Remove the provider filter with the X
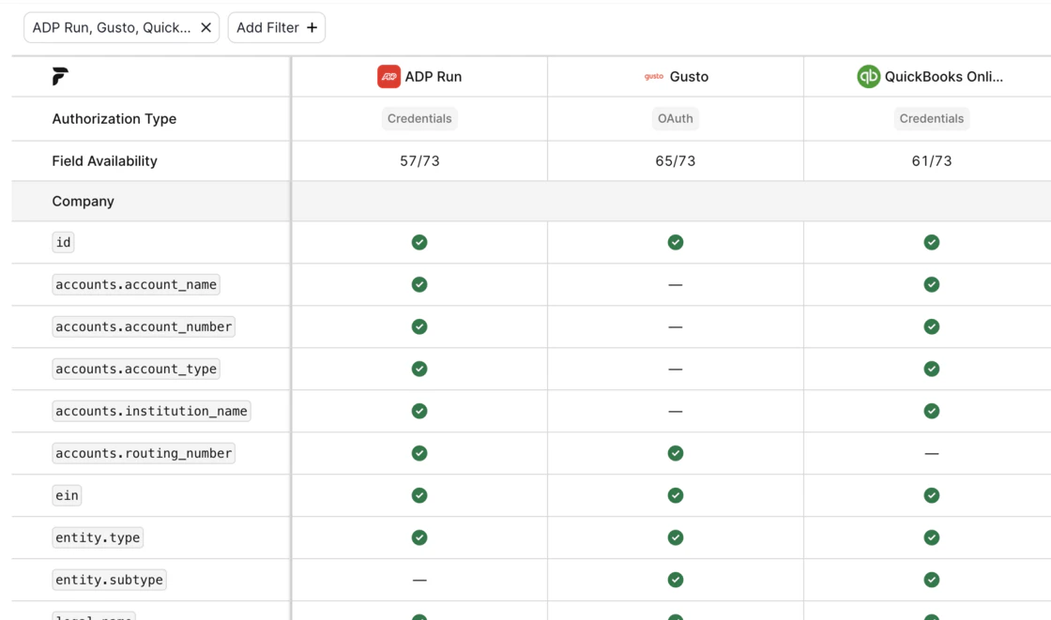This screenshot has width=1051, height=620. coord(206,27)
